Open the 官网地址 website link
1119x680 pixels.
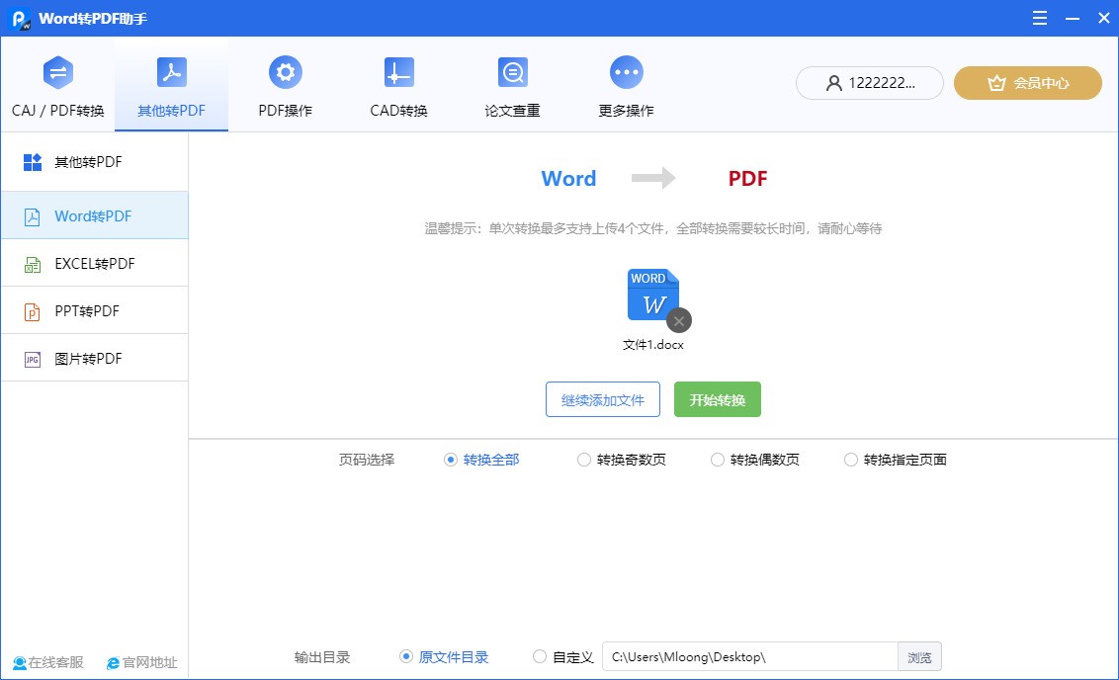pos(141,662)
